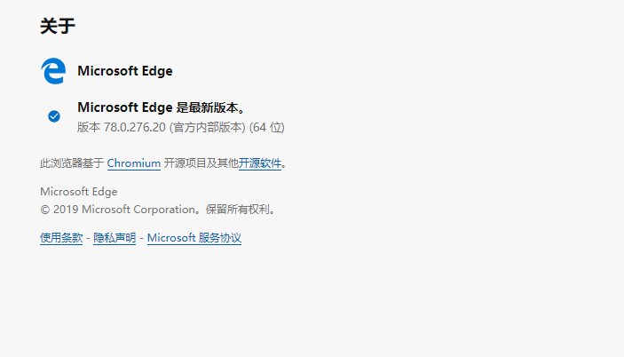Click the blue Microsoft Edge logo icon
This screenshot has height=357, width=624.
click(x=53, y=71)
